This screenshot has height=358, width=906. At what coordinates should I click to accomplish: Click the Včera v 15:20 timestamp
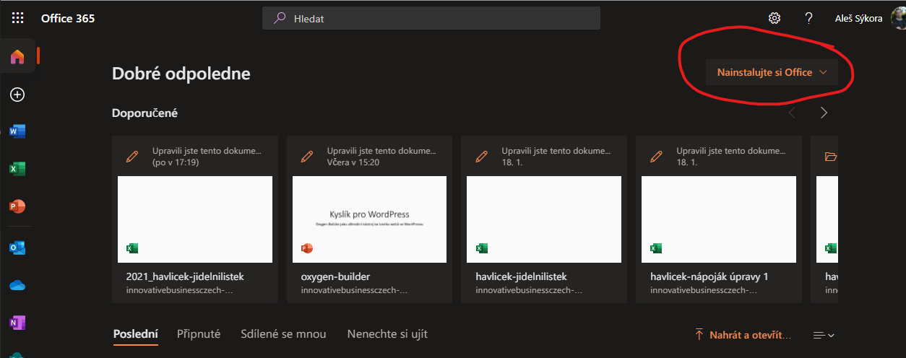pyautogui.click(x=353, y=162)
